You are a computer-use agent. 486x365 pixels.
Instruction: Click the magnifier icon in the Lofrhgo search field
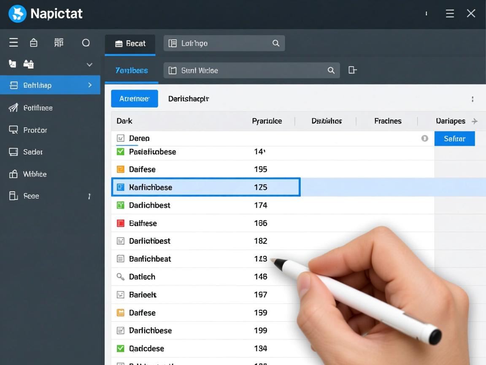[276, 43]
